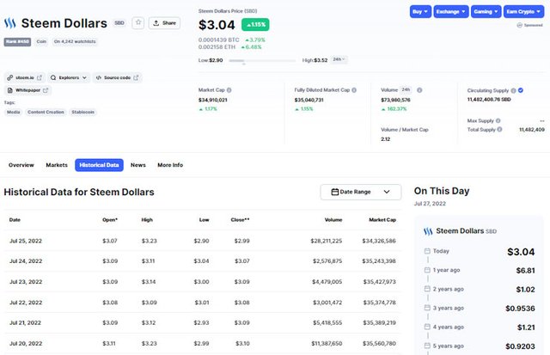Click the Volume 24h period badge
The image size is (550, 355).
[406, 89]
